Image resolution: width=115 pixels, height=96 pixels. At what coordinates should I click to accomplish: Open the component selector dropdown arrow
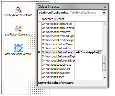pos(104,13)
